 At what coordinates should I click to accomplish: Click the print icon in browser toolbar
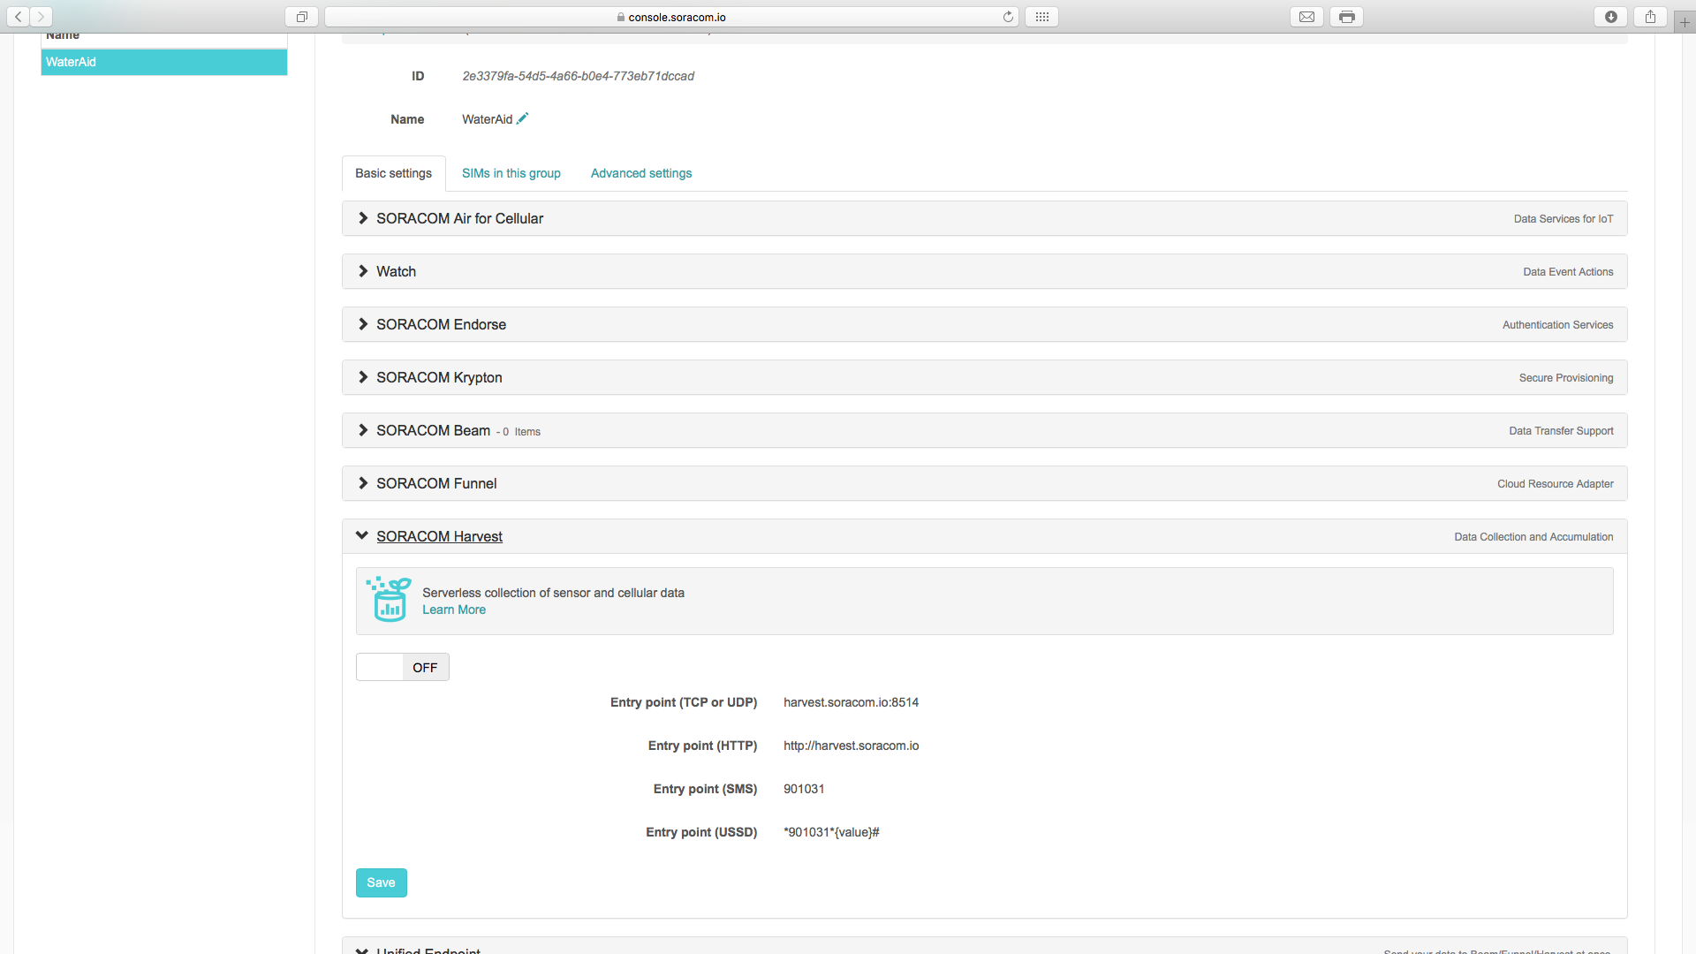1346,17
